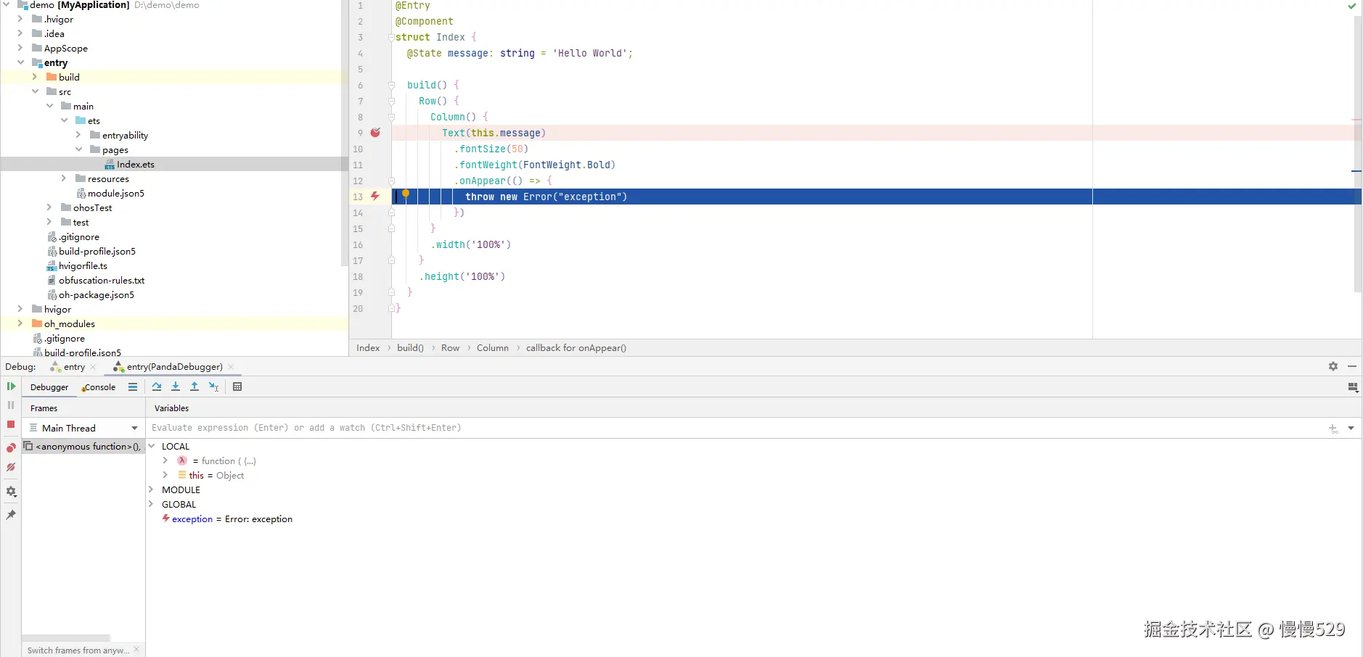Fold the build() method at line 6
Viewport: 1363px width, 657px height.
click(x=391, y=86)
